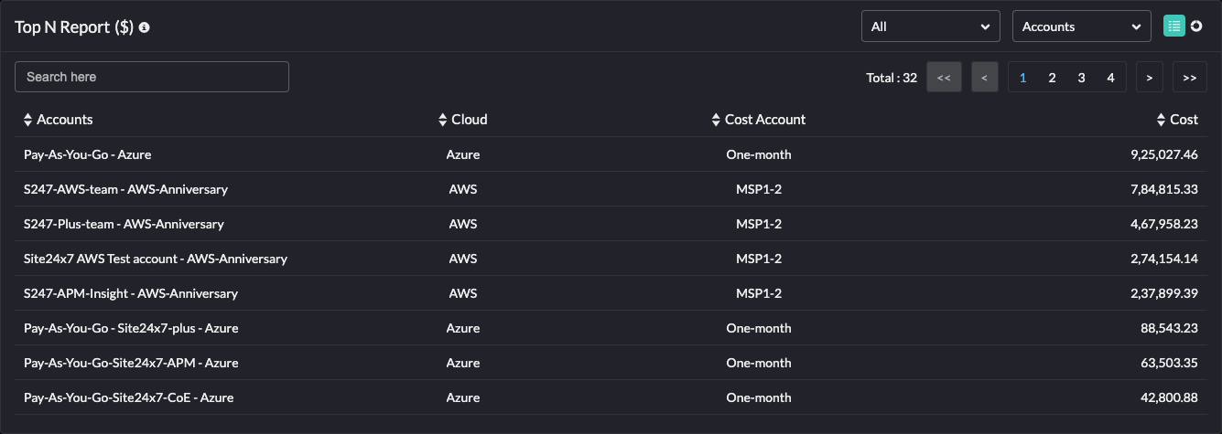The height and width of the screenshot is (434, 1222).
Task: Switch to donut chart view icon
Action: point(1196,26)
